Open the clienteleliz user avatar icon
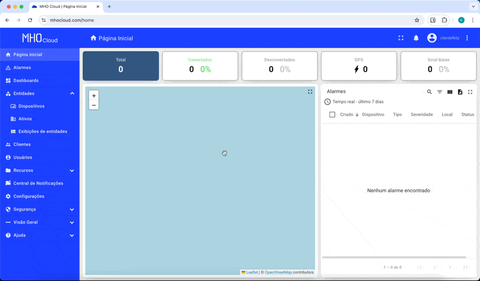Screen dimensions: 480x281 click(x=432, y=38)
